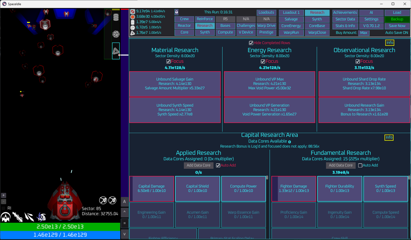Toggle Hide Completed Rows checkbox
The width and height of the screenshot is (411, 240).
[x=251, y=43]
